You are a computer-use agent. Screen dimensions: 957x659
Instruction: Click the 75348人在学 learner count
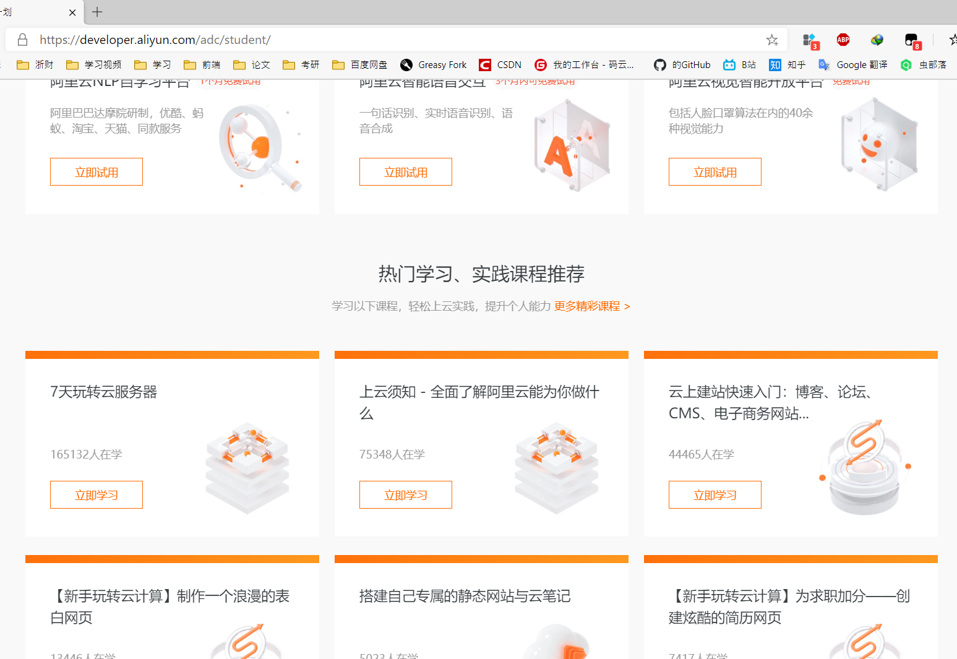392,455
